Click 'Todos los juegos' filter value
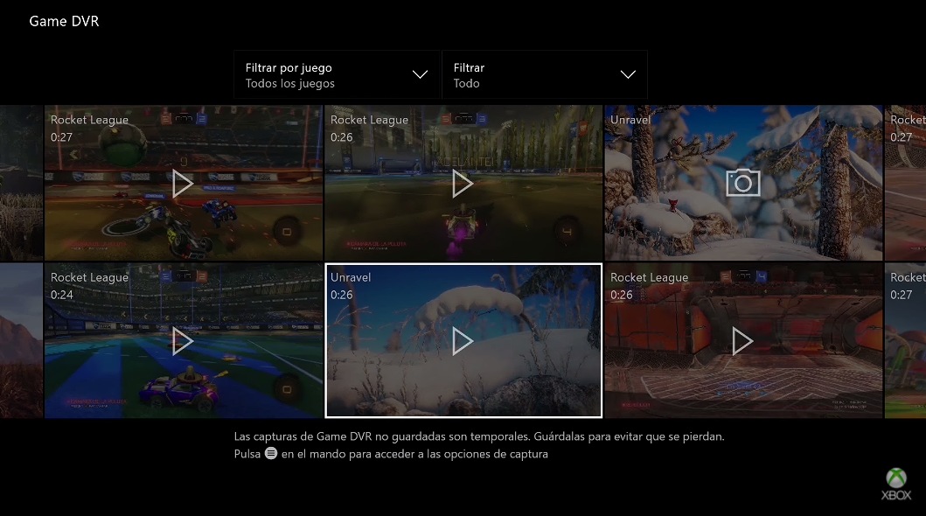The image size is (926, 516). (290, 83)
